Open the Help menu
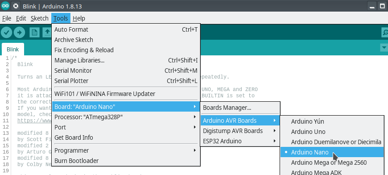Viewport: 388px width, 175px height. pyautogui.click(x=79, y=18)
